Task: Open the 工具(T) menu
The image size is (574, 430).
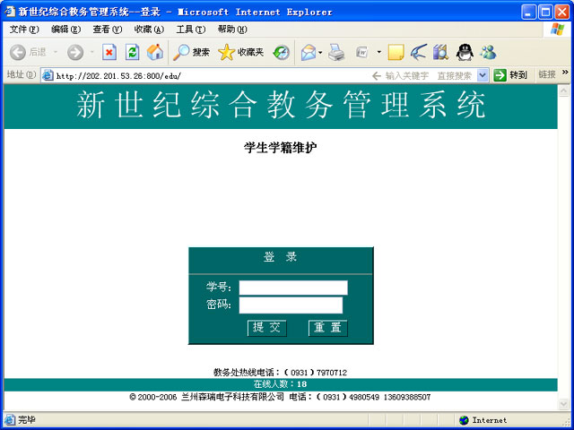Action: [x=191, y=30]
